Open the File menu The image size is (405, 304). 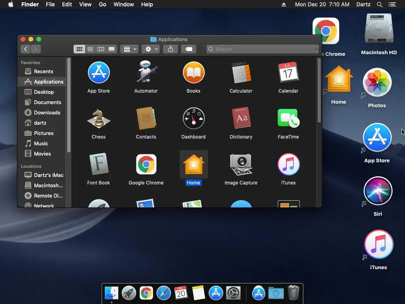50,4
